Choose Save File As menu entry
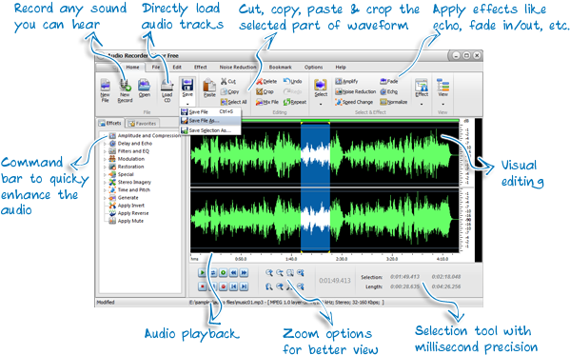 (210, 121)
